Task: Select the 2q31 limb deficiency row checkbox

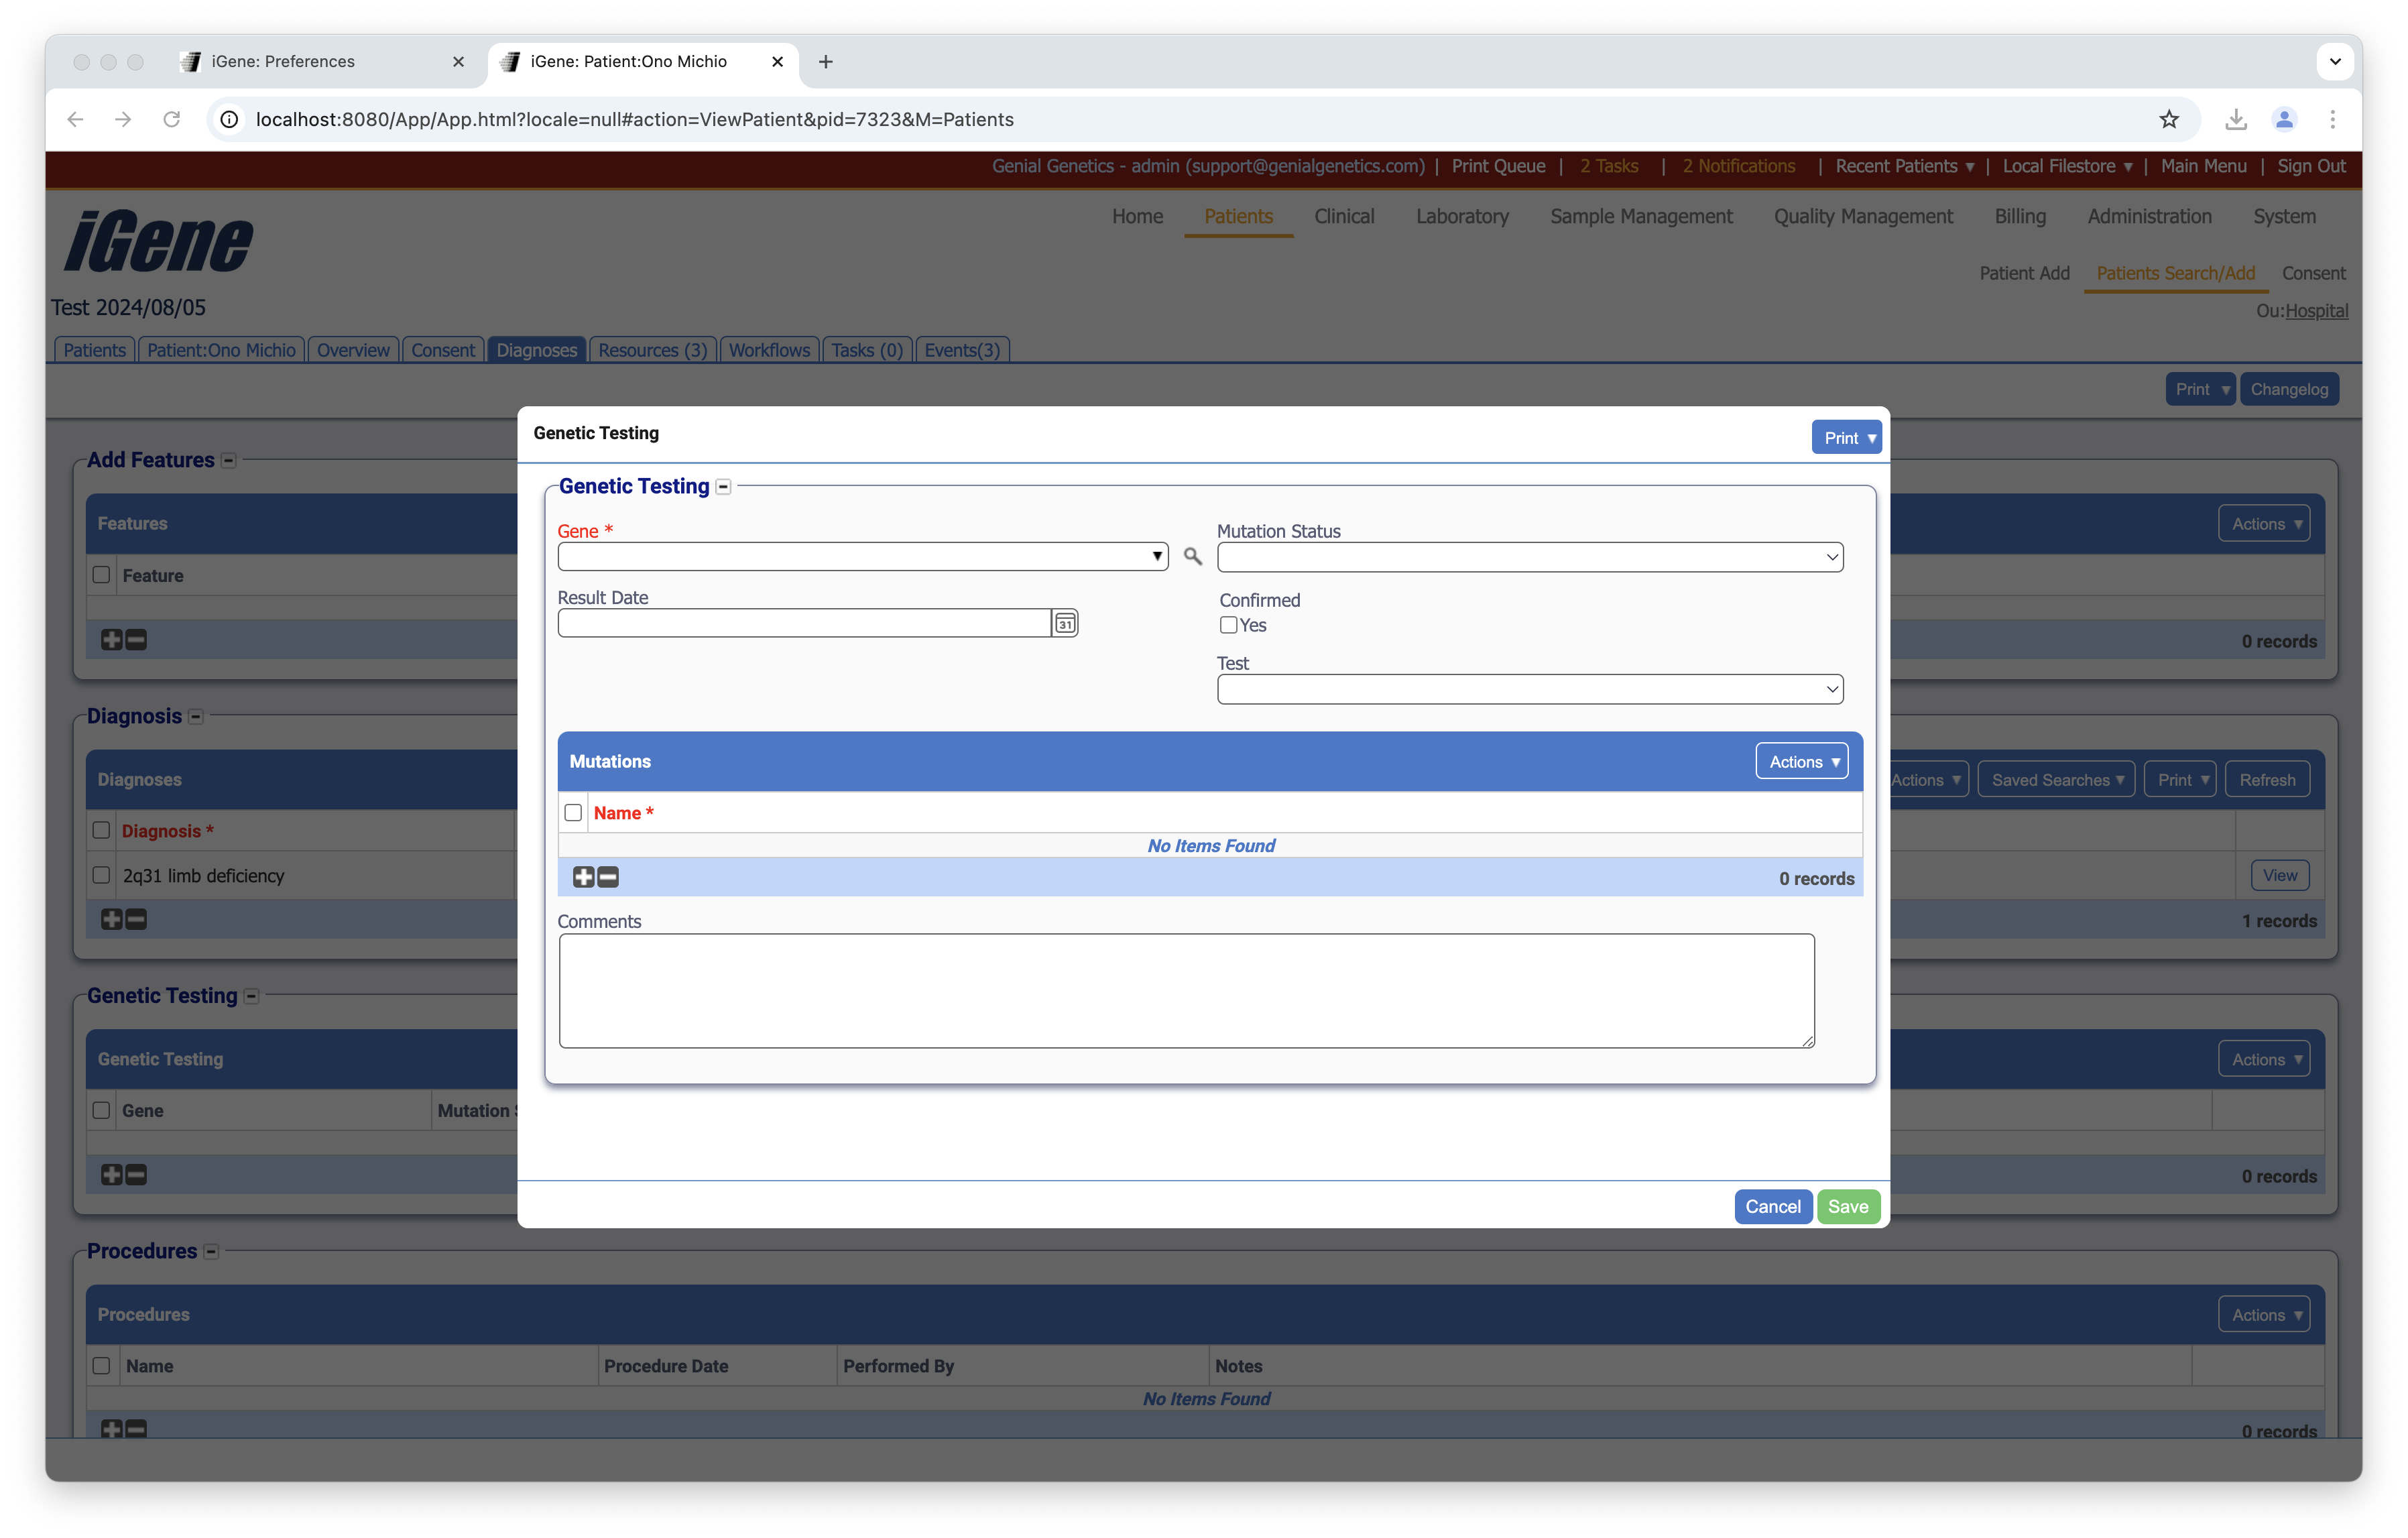Action: [101, 875]
